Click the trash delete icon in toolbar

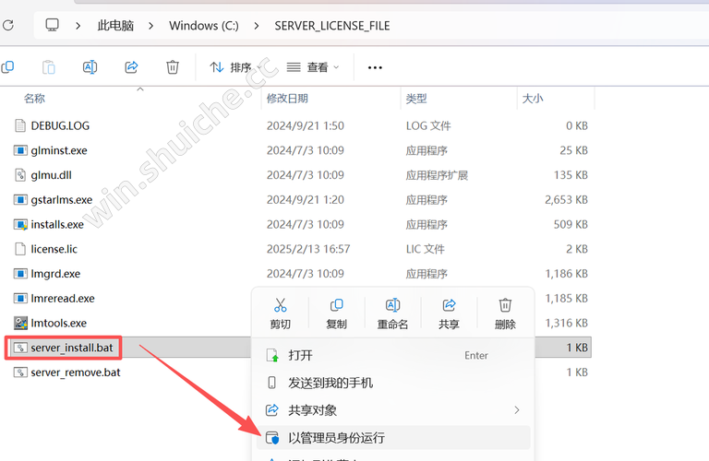(172, 67)
